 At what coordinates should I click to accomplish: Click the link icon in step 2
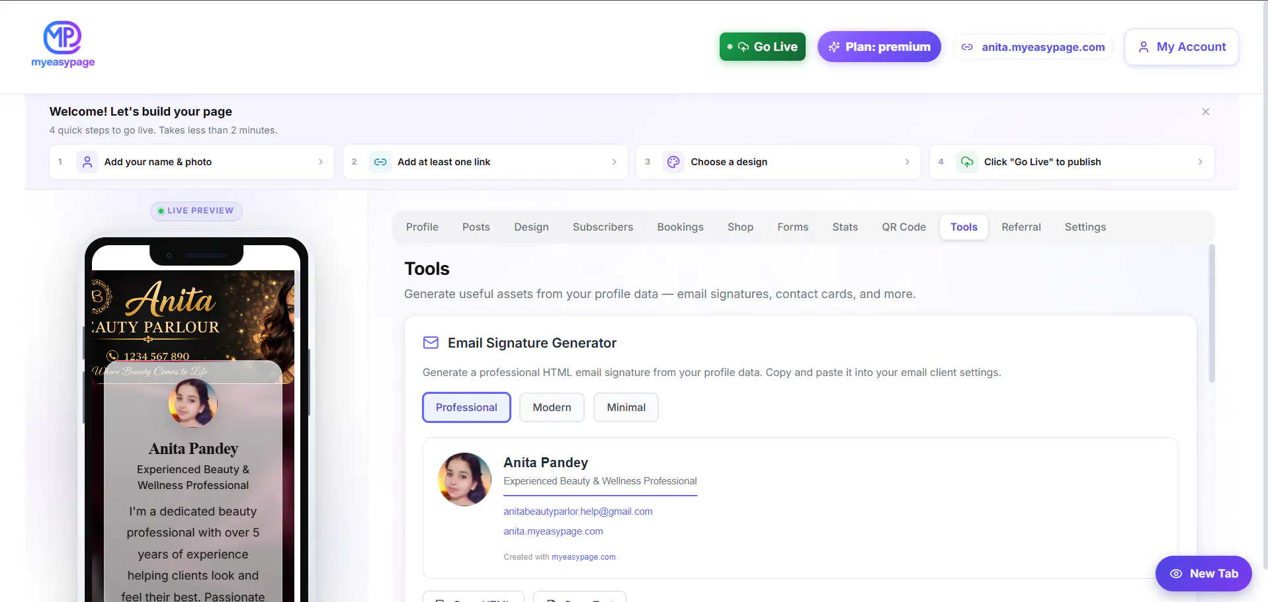[x=380, y=162]
